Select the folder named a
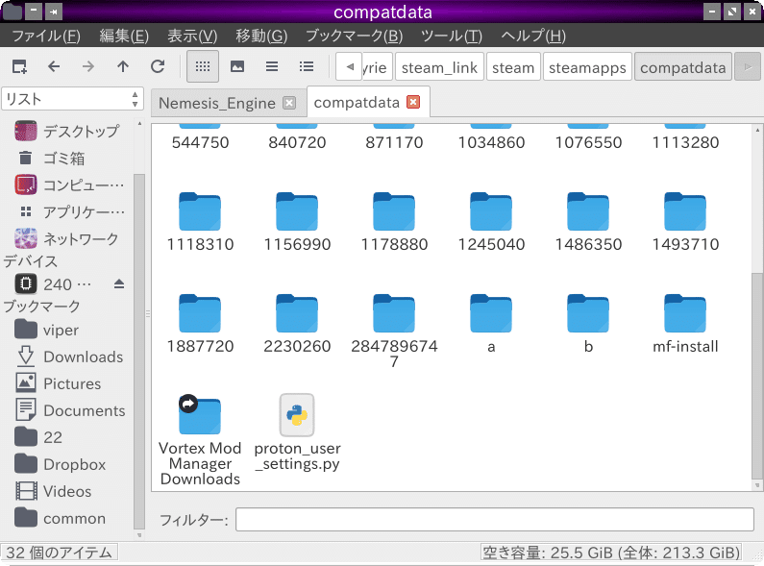Screen dimensions: 764x566 (x=491, y=324)
